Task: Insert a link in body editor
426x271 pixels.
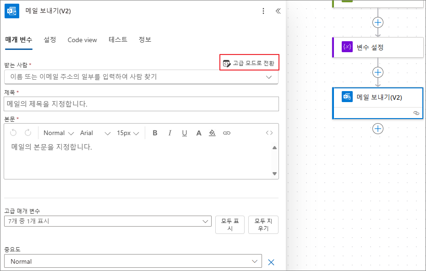Action: click(x=227, y=133)
